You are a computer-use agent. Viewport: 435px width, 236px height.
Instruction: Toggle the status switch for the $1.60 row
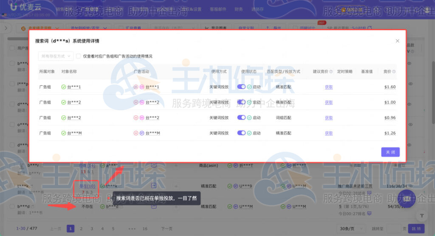[x=241, y=87]
